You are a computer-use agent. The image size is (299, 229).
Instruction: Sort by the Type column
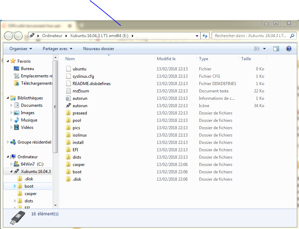click(204, 59)
